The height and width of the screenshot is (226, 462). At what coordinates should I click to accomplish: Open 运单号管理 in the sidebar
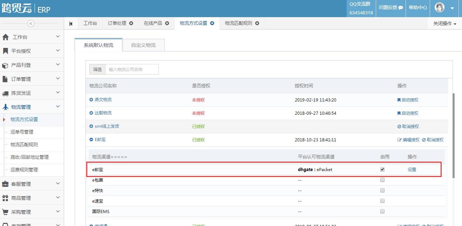[x=22, y=132]
